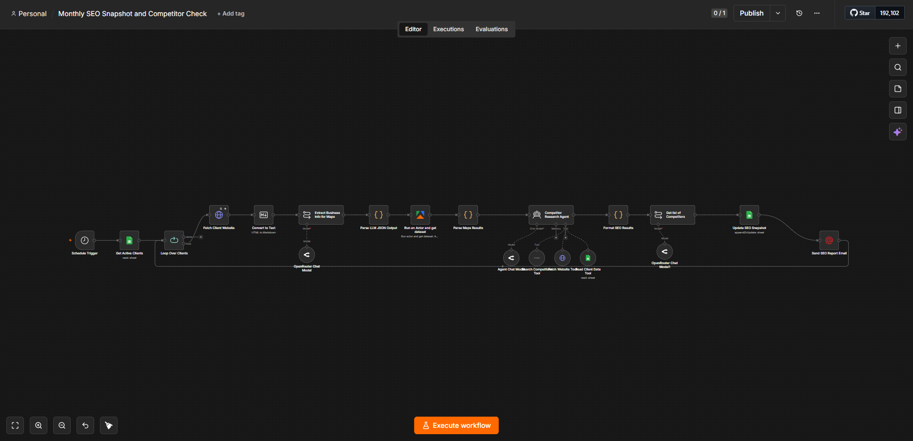Select the Get Active Clients sheets node

coord(129,240)
